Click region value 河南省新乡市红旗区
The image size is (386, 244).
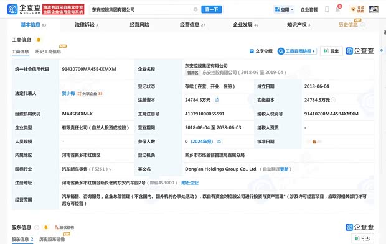pyautogui.click(x=81, y=155)
